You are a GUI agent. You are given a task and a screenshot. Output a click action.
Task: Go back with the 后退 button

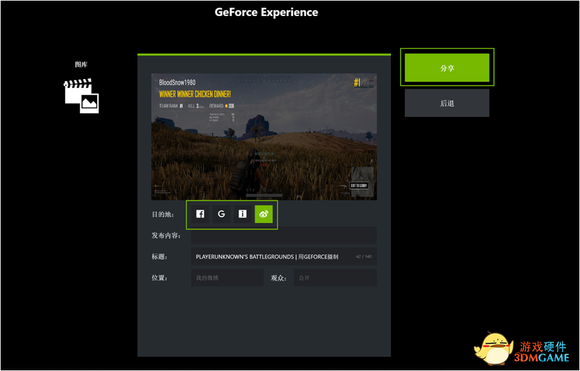(447, 104)
